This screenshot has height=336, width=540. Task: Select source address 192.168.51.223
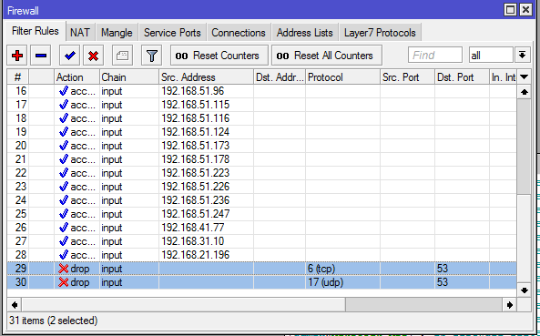click(x=195, y=173)
